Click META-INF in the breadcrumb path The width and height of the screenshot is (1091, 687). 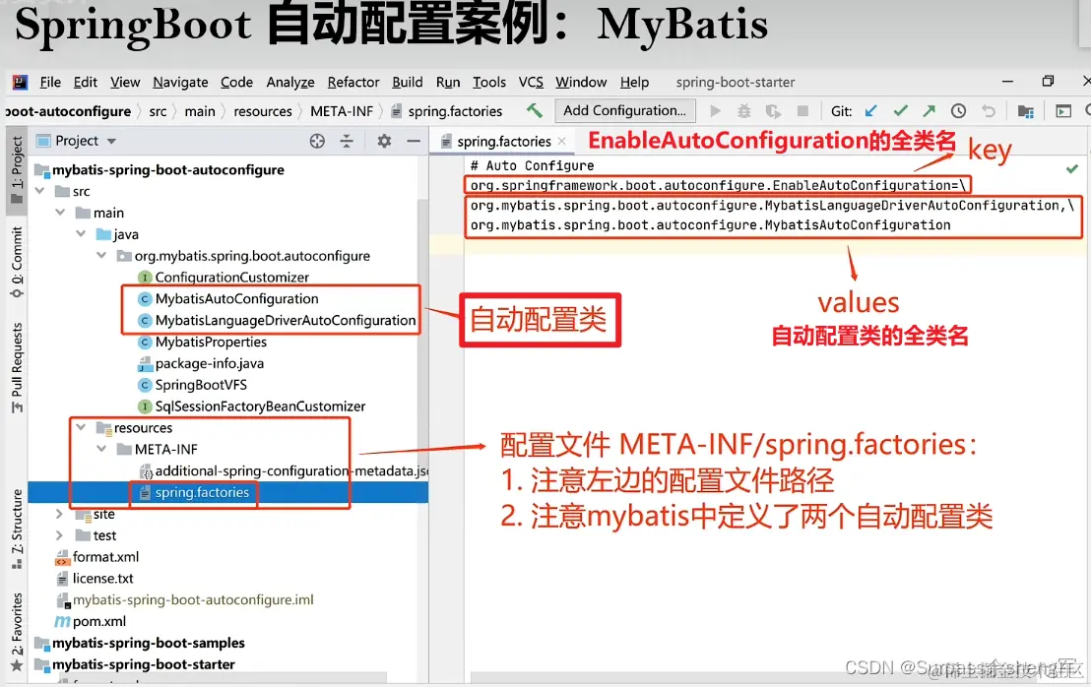[x=342, y=111]
